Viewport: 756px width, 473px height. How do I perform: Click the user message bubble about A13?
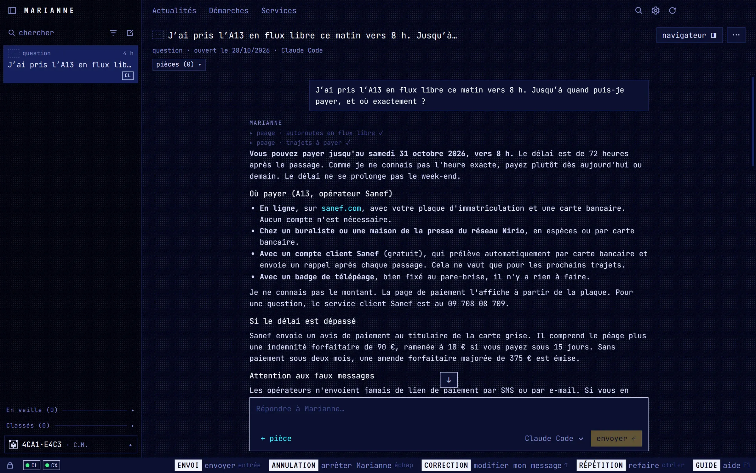click(x=478, y=96)
